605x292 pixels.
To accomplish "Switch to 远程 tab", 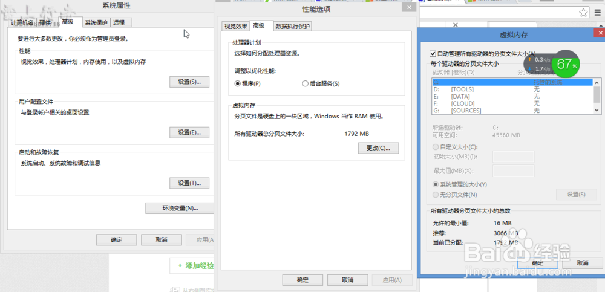I will point(121,23).
